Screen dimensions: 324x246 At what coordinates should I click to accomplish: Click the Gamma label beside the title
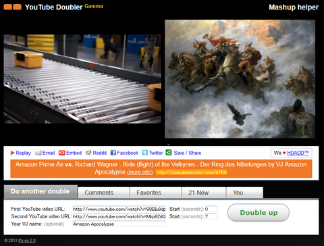click(94, 6)
